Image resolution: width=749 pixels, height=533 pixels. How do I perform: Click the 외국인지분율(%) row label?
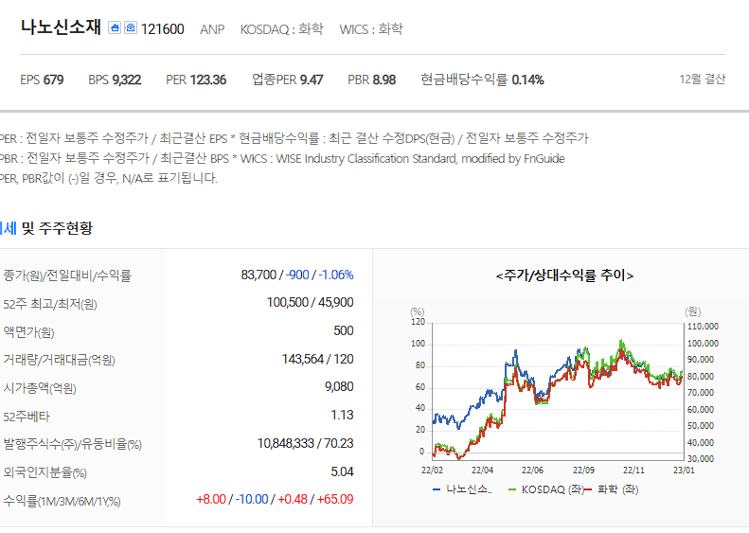pyautogui.click(x=45, y=472)
